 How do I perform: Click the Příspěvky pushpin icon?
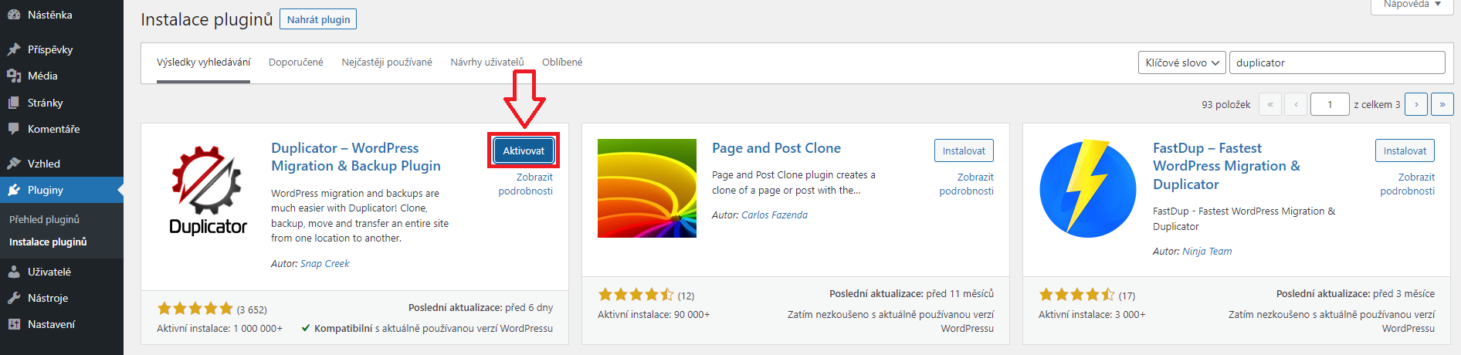(x=14, y=49)
